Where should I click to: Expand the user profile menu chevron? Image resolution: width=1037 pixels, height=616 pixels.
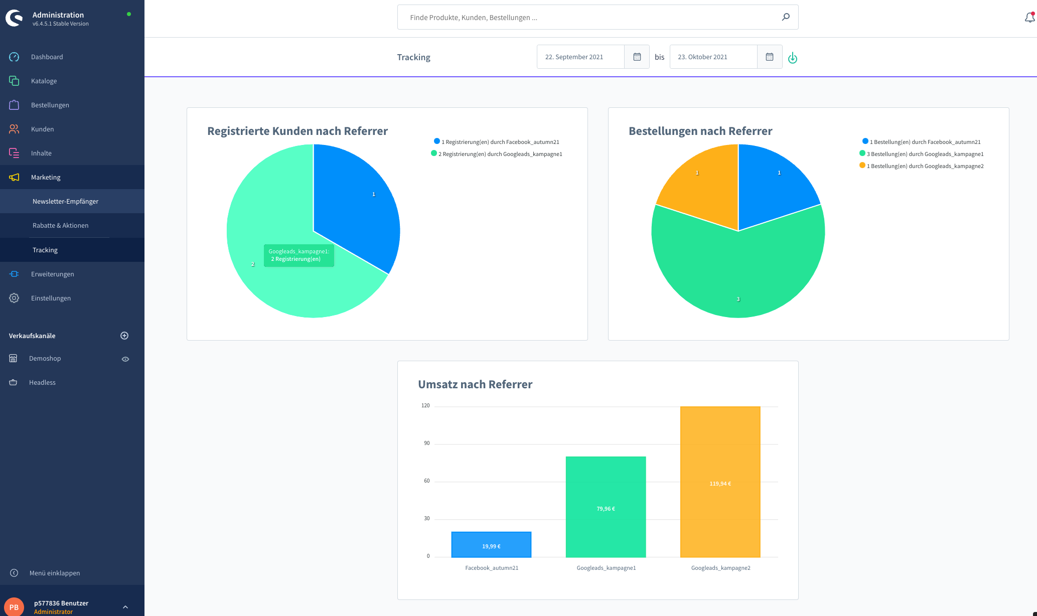[125, 607]
